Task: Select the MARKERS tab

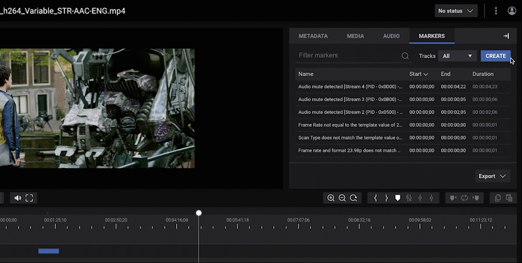Action: [432, 36]
